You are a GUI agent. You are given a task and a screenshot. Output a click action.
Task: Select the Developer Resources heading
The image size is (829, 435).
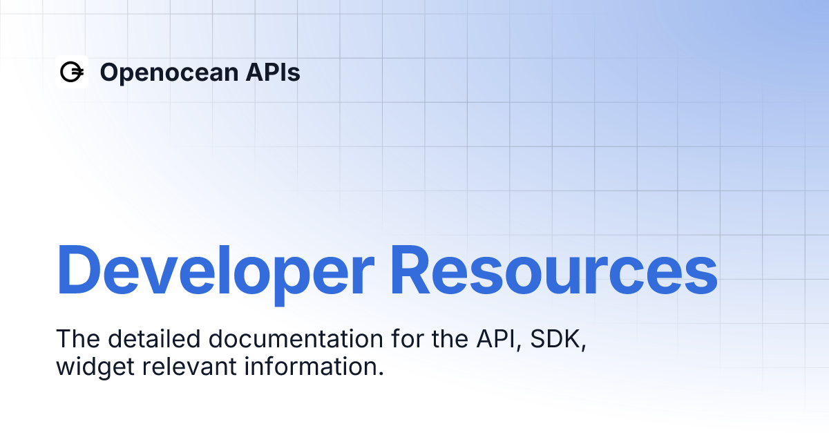click(x=386, y=269)
